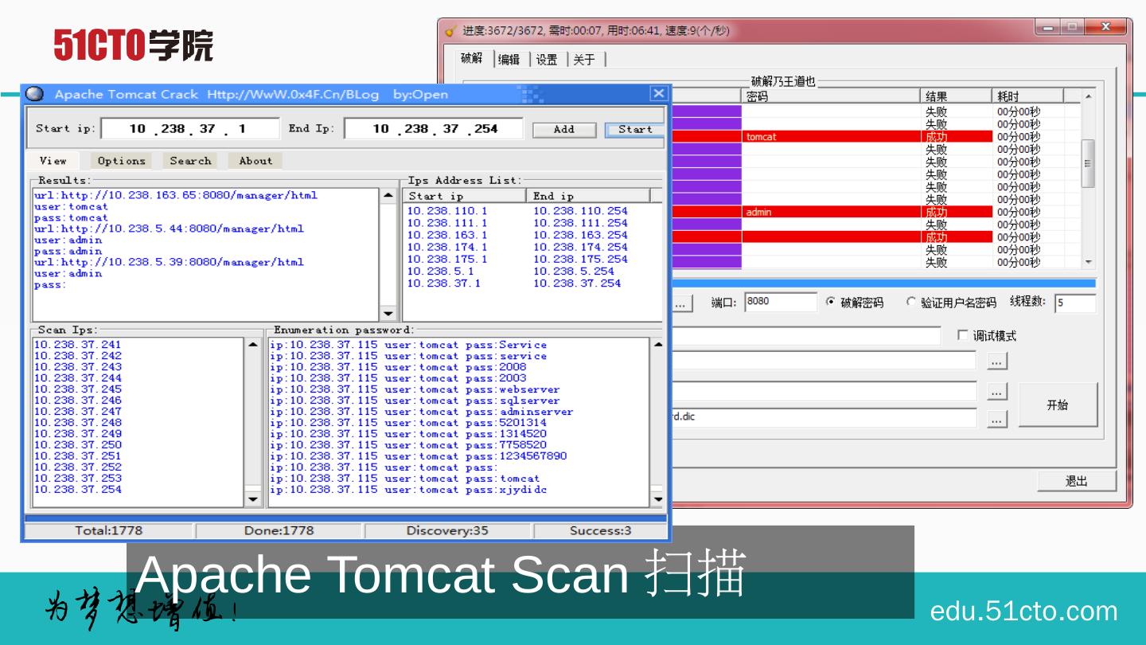
Task: Enable the 调试模式 checkbox
Action: [x=963, y=335]
